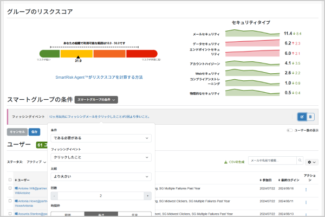Viewport: 325px width, 217px height.
Task: Click the trash icon to delete condition
Action: (x=310, y=117)
